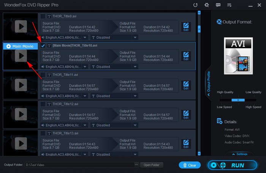Adjust the quality/speed slider handle
The height and width of the screenshot is (173, 266).
click(x=238, y=100)
